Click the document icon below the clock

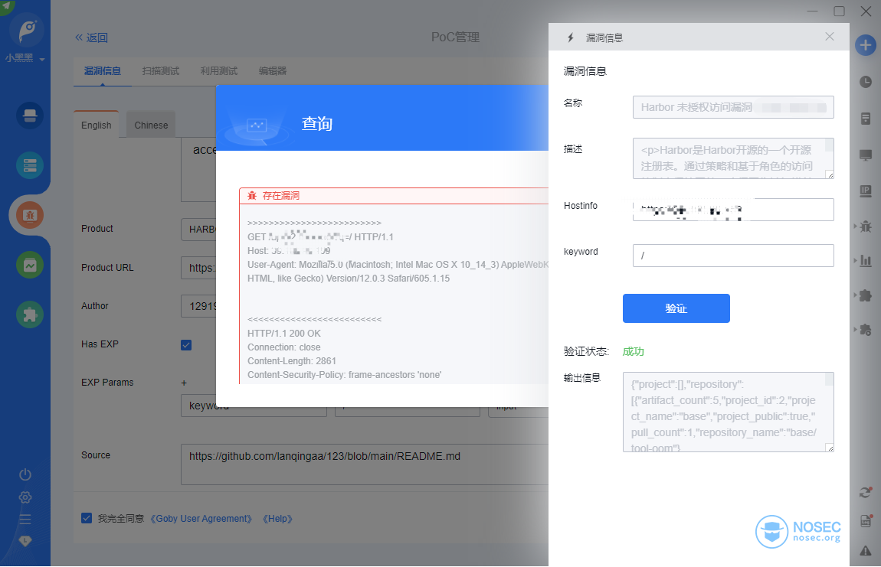[x=865, y=119]
